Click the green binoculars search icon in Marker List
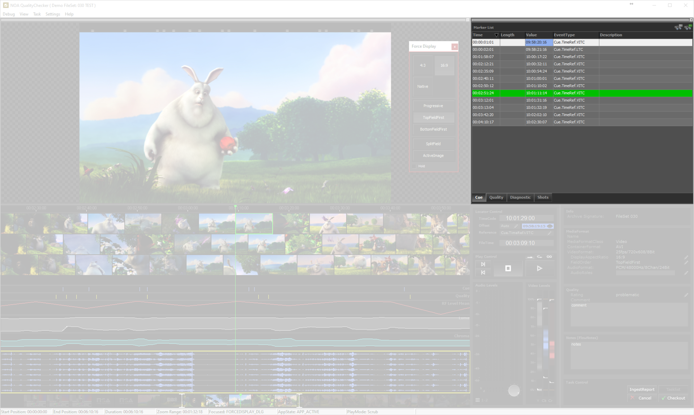This screenshot has width=694, height=415. coord(687,27)
